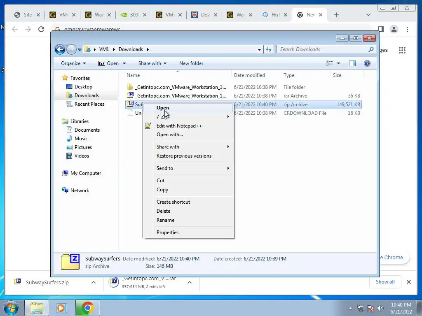
Task: Open the Windows Start button
Action: [x=11, y=308]
